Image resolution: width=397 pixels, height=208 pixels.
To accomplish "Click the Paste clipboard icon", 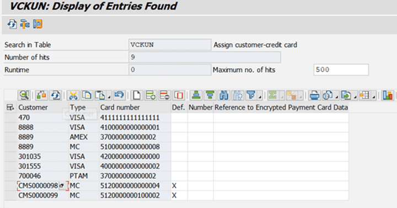I will coord(100,95).
